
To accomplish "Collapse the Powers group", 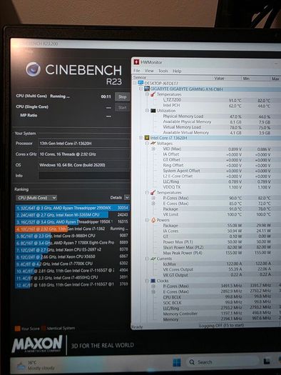I will (148, 220).
